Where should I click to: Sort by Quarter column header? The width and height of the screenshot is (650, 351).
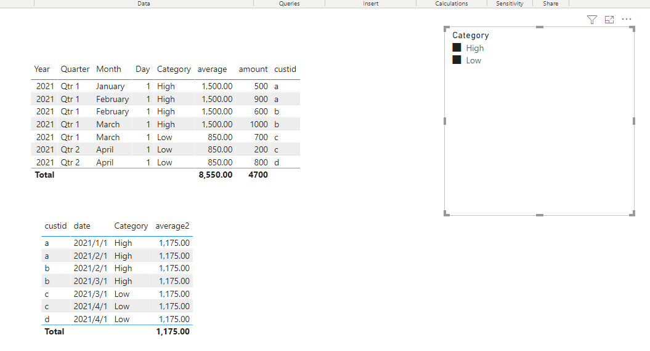click(x=75, y=69)
